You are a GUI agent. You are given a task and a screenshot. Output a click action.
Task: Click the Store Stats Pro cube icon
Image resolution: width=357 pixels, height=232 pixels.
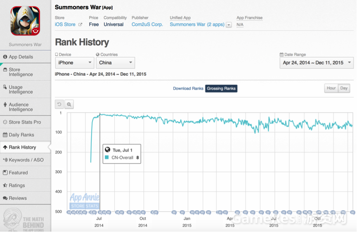(x=5, y=122)
